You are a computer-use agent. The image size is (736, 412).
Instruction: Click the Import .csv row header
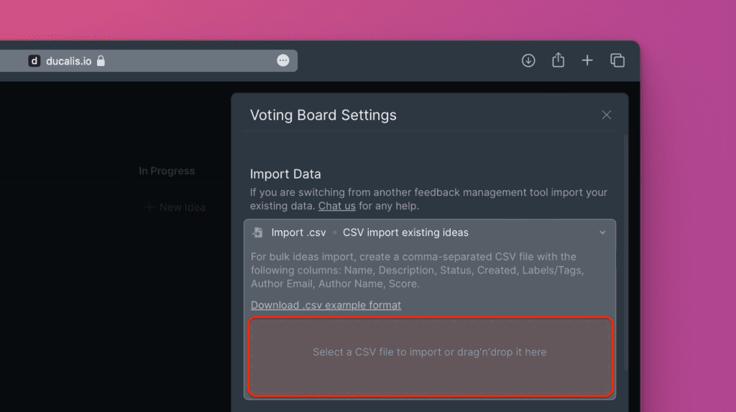pos(430,233)
